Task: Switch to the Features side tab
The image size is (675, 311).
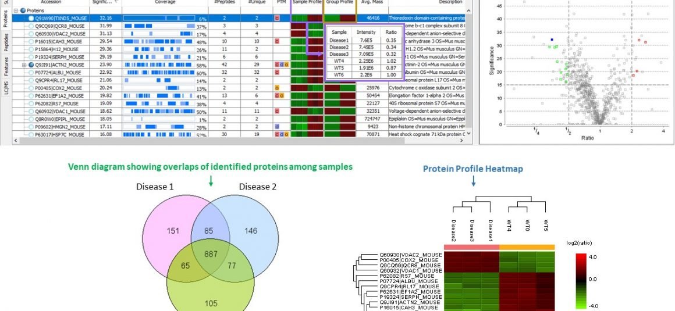Action: point(6,67)
